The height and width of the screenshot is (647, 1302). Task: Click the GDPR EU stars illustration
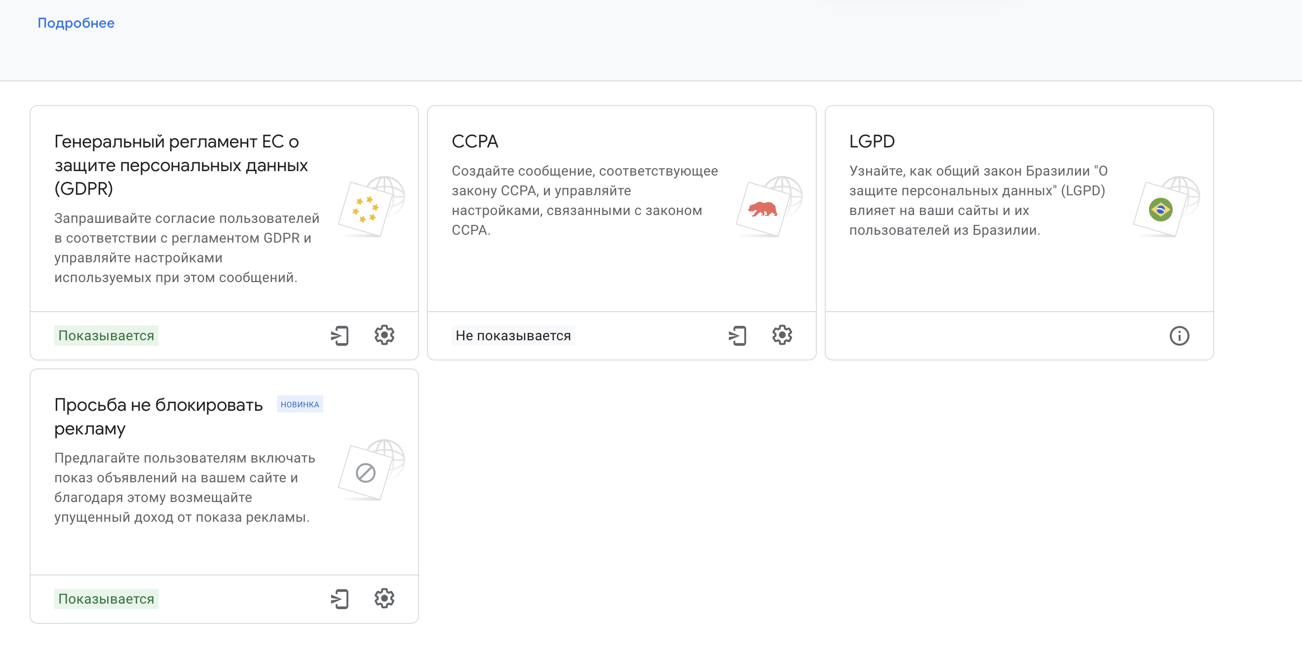click(372, 207)
